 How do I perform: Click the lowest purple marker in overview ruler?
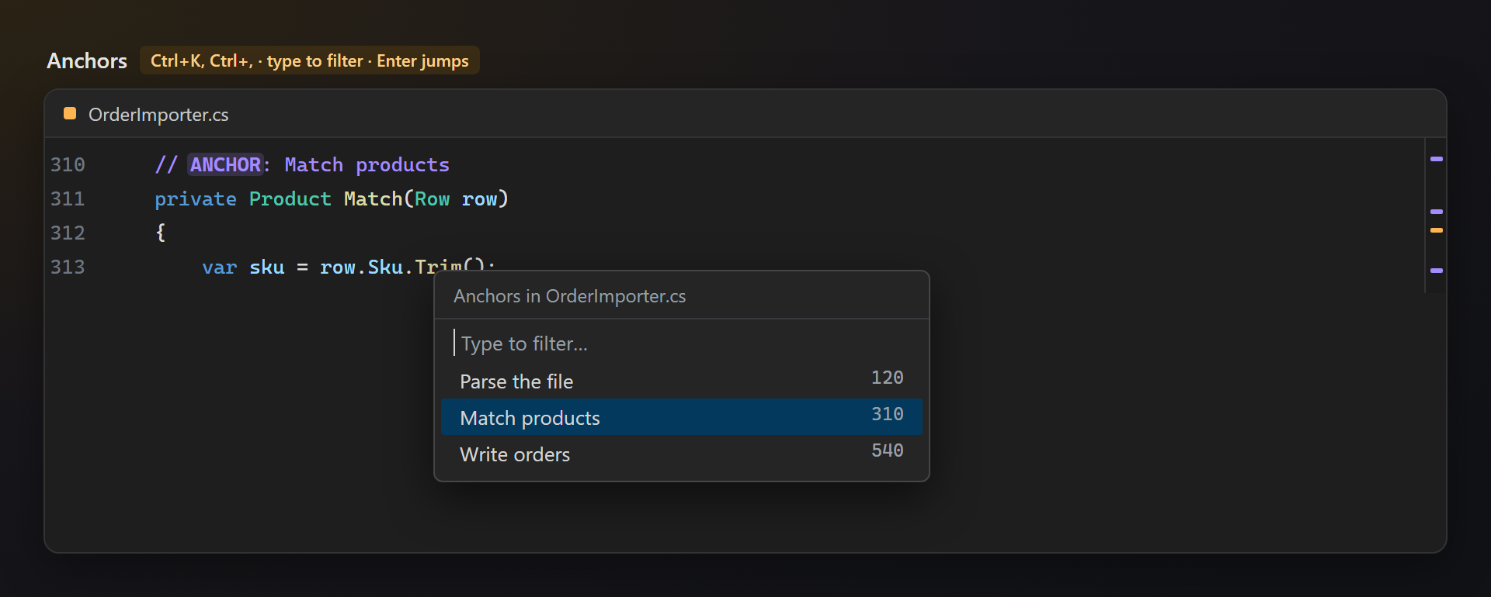pyautogui.click(x=1437, y=271)
